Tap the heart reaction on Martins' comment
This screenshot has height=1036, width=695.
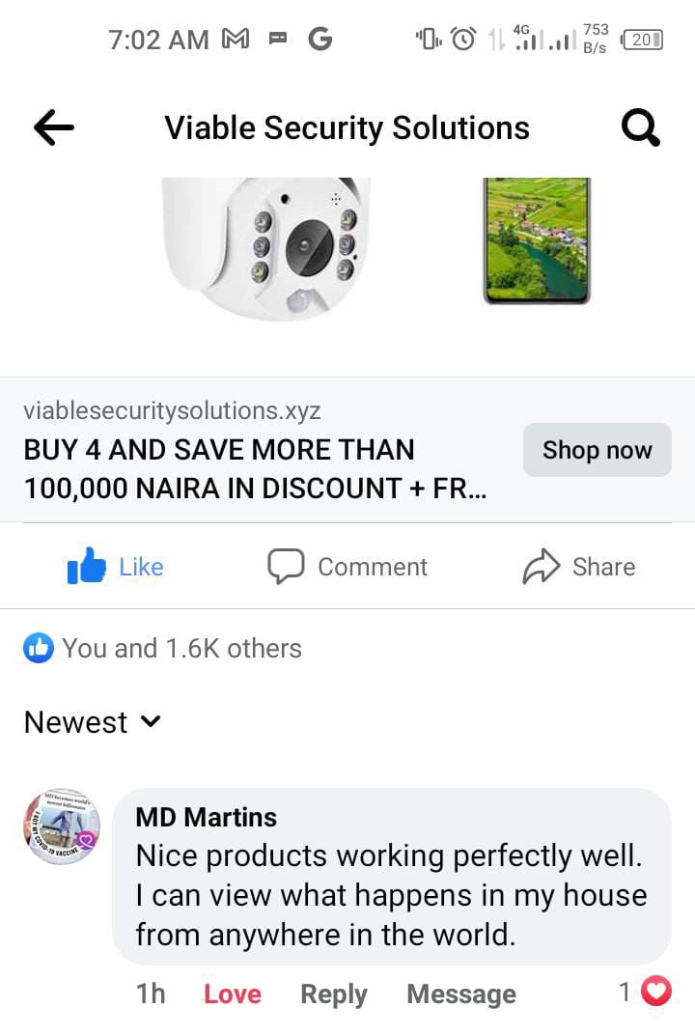coord(656,991)
